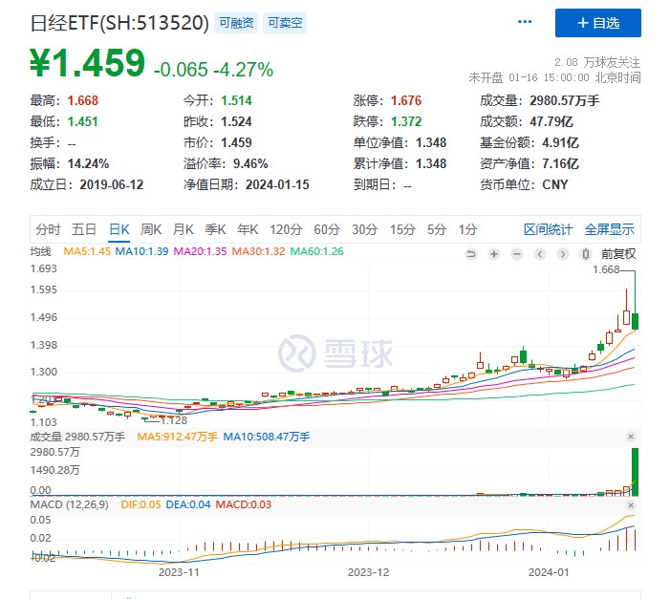Select the 年K chart tab
Viewport: 670px width, 599px height.
(248, 229)
